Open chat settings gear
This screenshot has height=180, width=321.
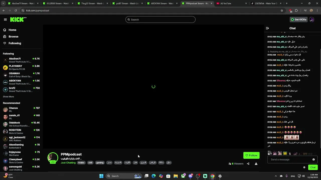[x=304, y=167]
